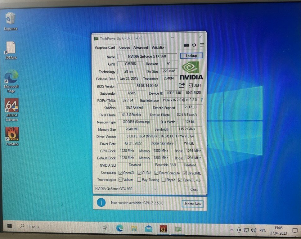Image resolution: width=301 pixels, height=239 pixels.
Task: Click the Shaders 1024 Unified value
Action: pyautogui.click(x=134, y=107)
